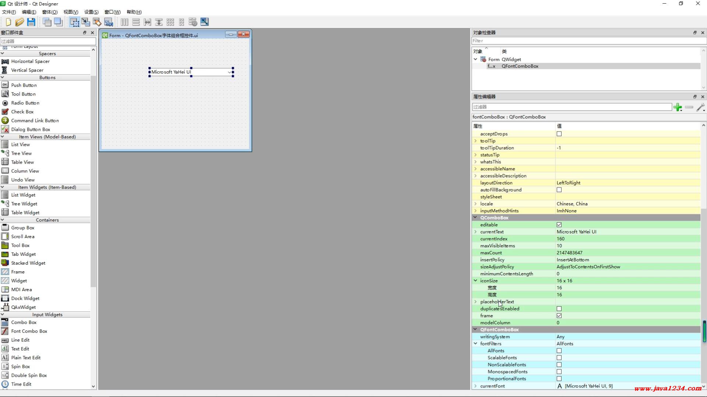Click the Lay Out Horizontally icon
The height and width of the screenshot is (397, 707).
coord(124,22)
